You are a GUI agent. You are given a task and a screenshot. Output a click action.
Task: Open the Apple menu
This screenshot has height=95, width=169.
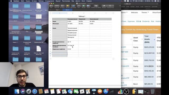pyautogui.click(x=11, y=1)
